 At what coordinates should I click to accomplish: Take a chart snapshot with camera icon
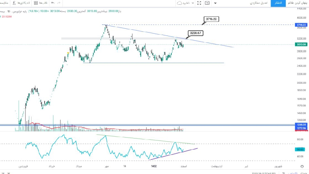pyautogui.click(x=207, y=3)
